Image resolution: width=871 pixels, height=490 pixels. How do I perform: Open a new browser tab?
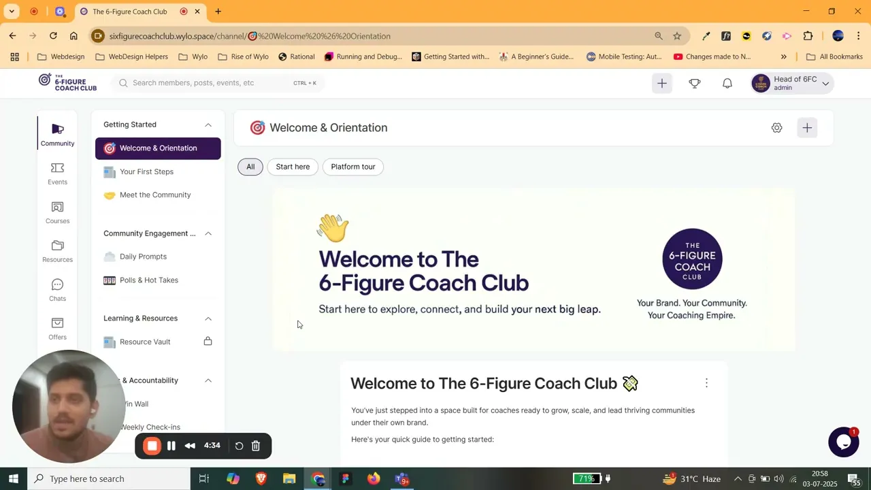coord(218,12)
